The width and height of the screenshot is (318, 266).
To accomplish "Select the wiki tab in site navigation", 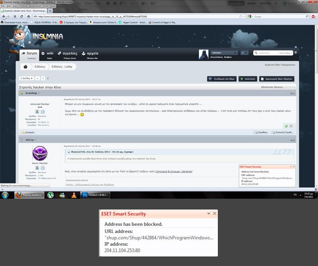I will [48, 55].
